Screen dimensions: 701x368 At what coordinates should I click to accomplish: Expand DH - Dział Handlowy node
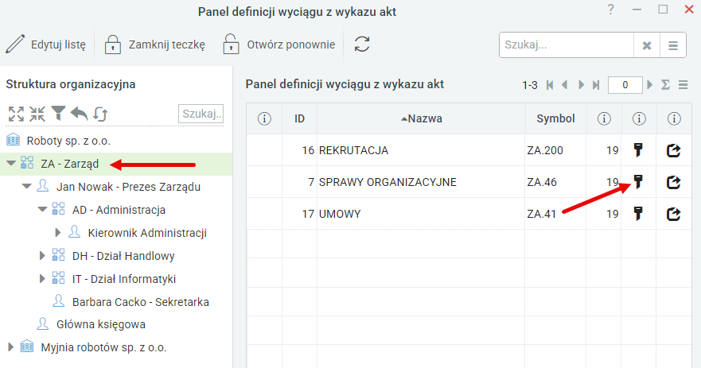pos(42,255)
